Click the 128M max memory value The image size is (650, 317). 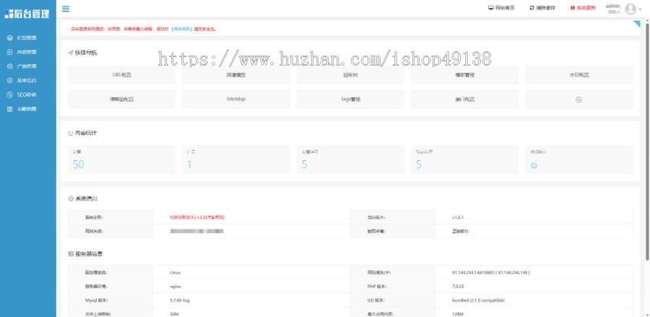pyautogui.click(x=458, y=314)
